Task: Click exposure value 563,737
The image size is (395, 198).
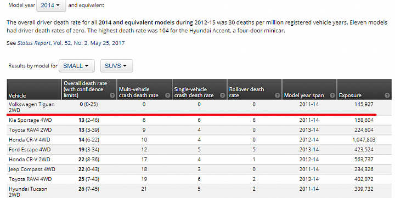Action: tap(364, 160)
